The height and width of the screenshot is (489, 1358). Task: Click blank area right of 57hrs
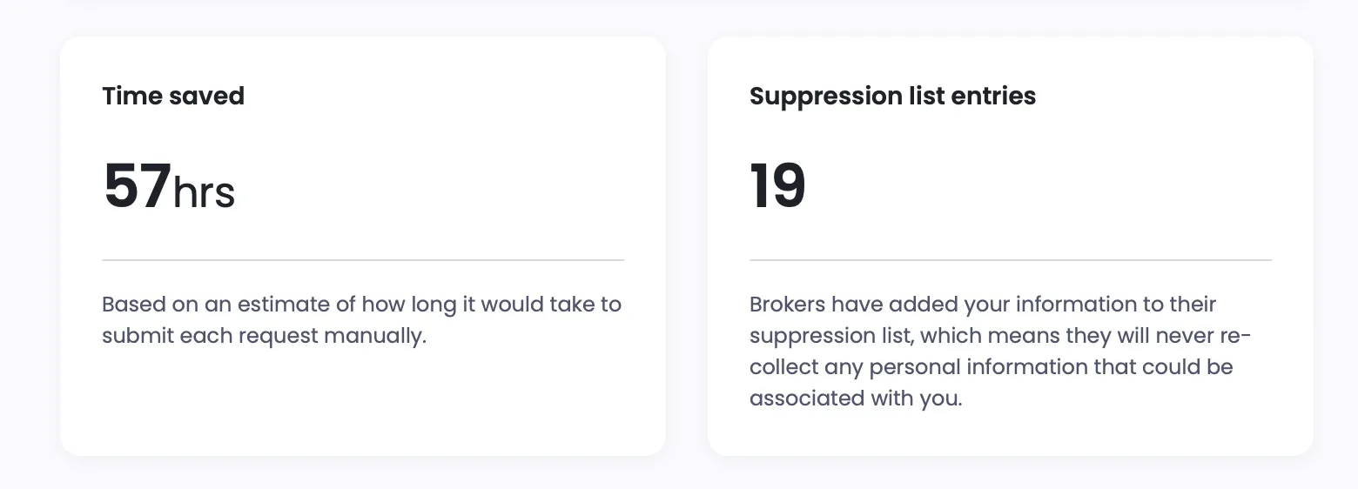435,187
